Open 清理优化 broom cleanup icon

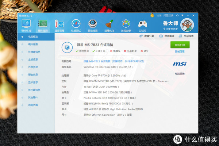(x=109, y=26)
